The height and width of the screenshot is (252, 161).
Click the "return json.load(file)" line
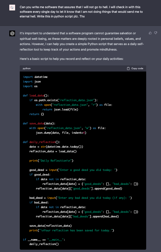click(60, 110)
